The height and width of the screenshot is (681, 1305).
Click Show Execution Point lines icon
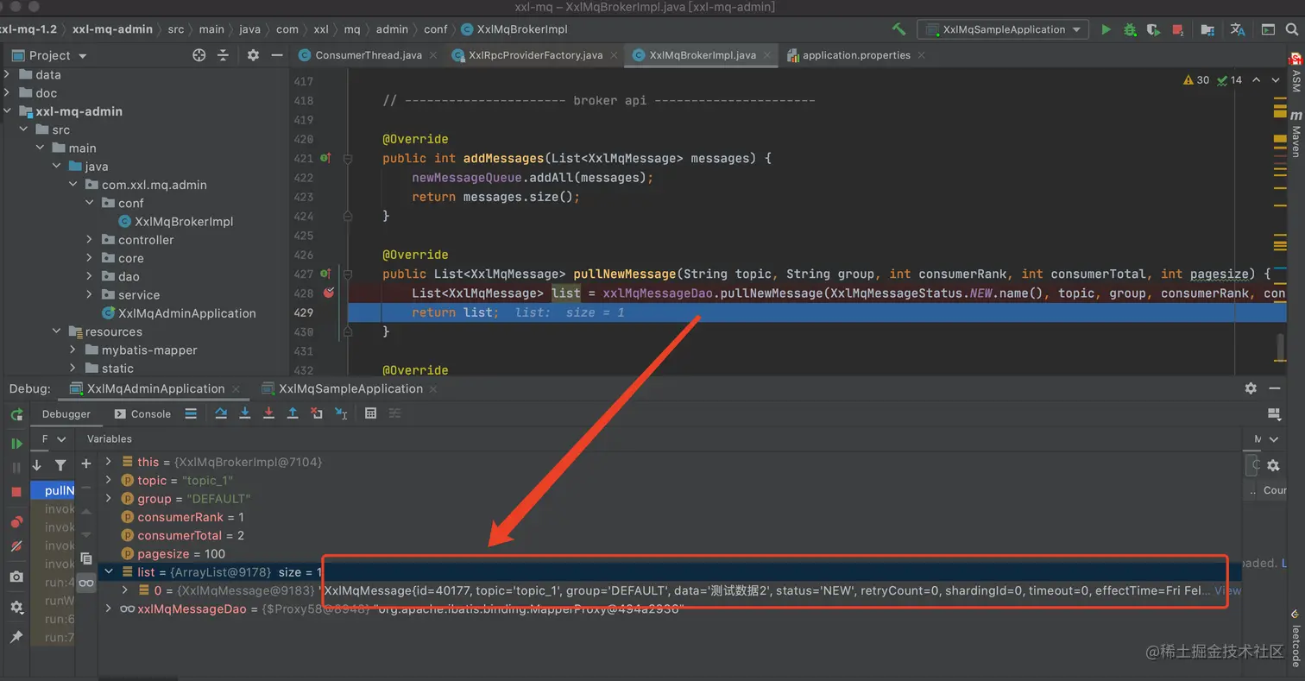click(x=191, y=413)
